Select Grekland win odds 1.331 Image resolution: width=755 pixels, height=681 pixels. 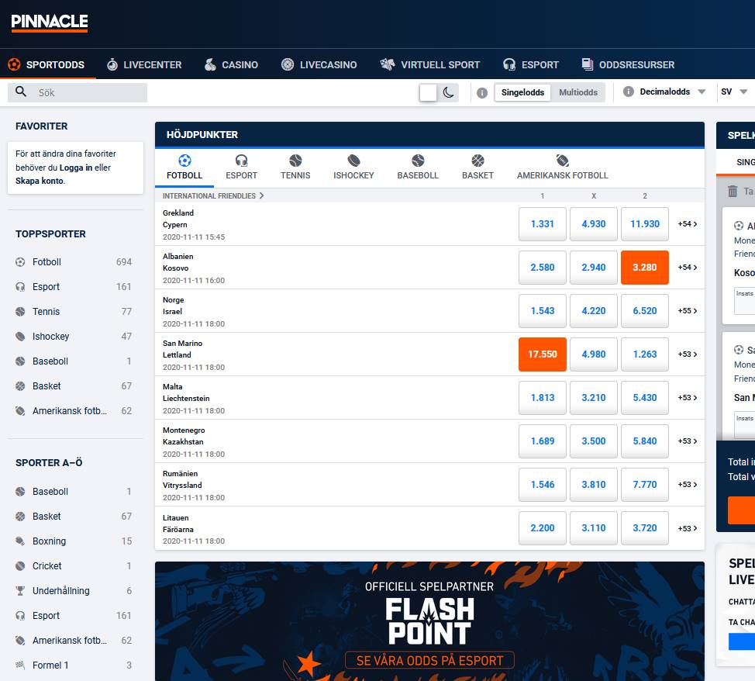pyautogui.click(x=542, y=224)
